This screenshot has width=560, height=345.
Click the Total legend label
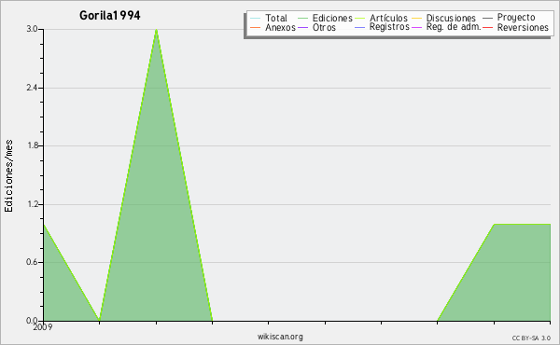(x=275, y=18)
